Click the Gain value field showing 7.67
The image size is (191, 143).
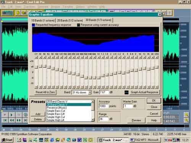[x=104, y=92]
